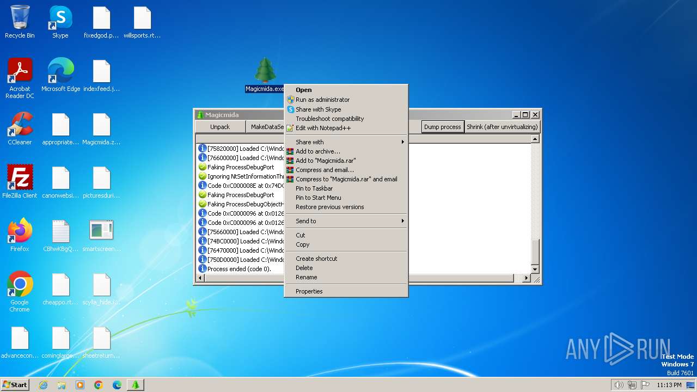Click Shrink (after unvirtualizing) button

tap(502, 127)
